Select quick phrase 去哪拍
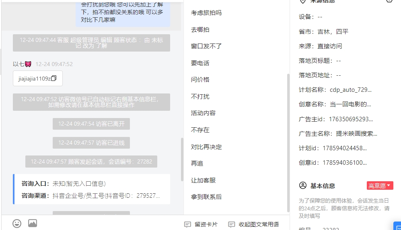This screenshot has height=230, width=401. click(x=200, y=30)
